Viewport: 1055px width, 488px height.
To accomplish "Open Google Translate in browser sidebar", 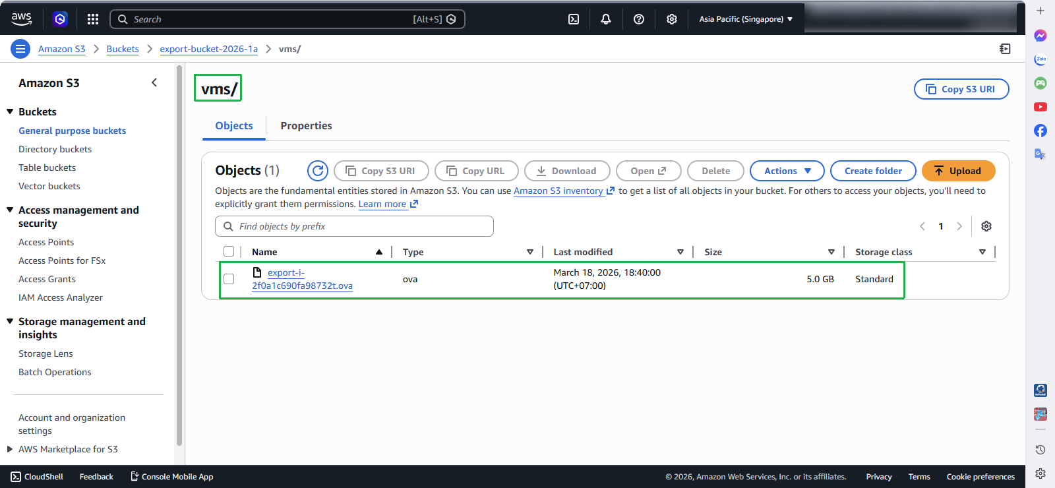I will click(1040, 154).
